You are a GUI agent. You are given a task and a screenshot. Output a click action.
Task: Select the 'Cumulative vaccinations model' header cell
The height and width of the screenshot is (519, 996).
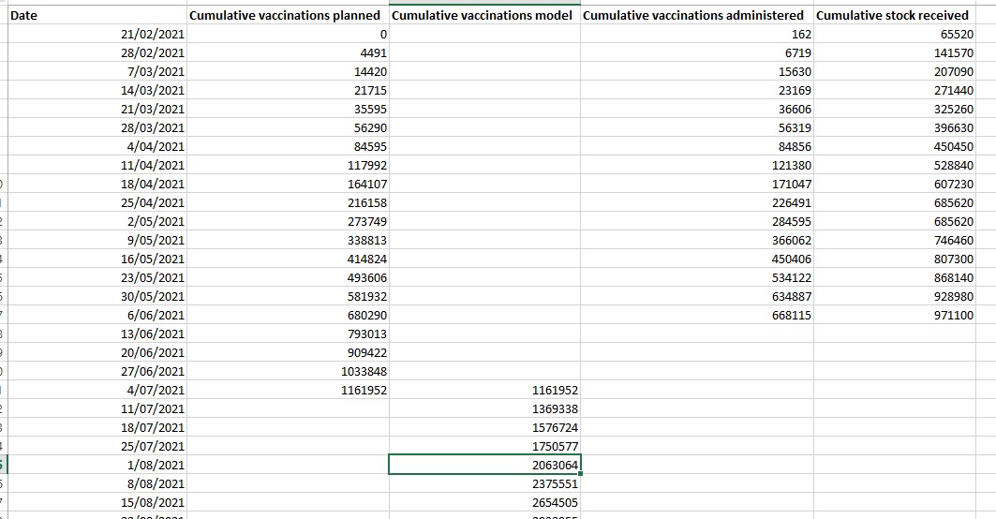[x=483, y=15]
